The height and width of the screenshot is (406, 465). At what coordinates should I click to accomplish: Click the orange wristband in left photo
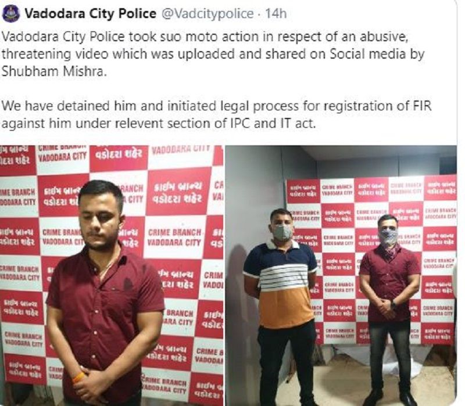(x=80, y=377)
